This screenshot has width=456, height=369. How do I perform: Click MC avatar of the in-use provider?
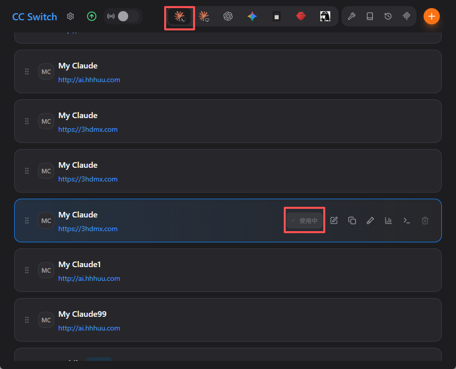click(x=46, y=220)
